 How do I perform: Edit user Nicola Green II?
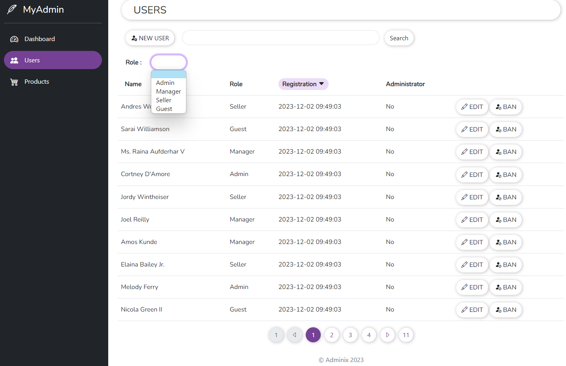472,310
